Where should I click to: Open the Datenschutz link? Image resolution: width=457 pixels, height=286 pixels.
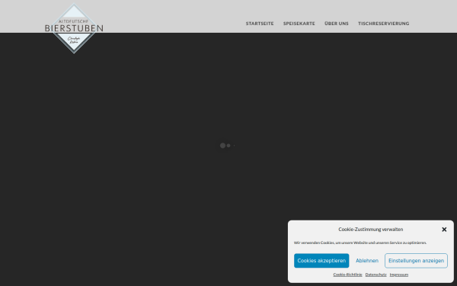(x=376, y=275)
